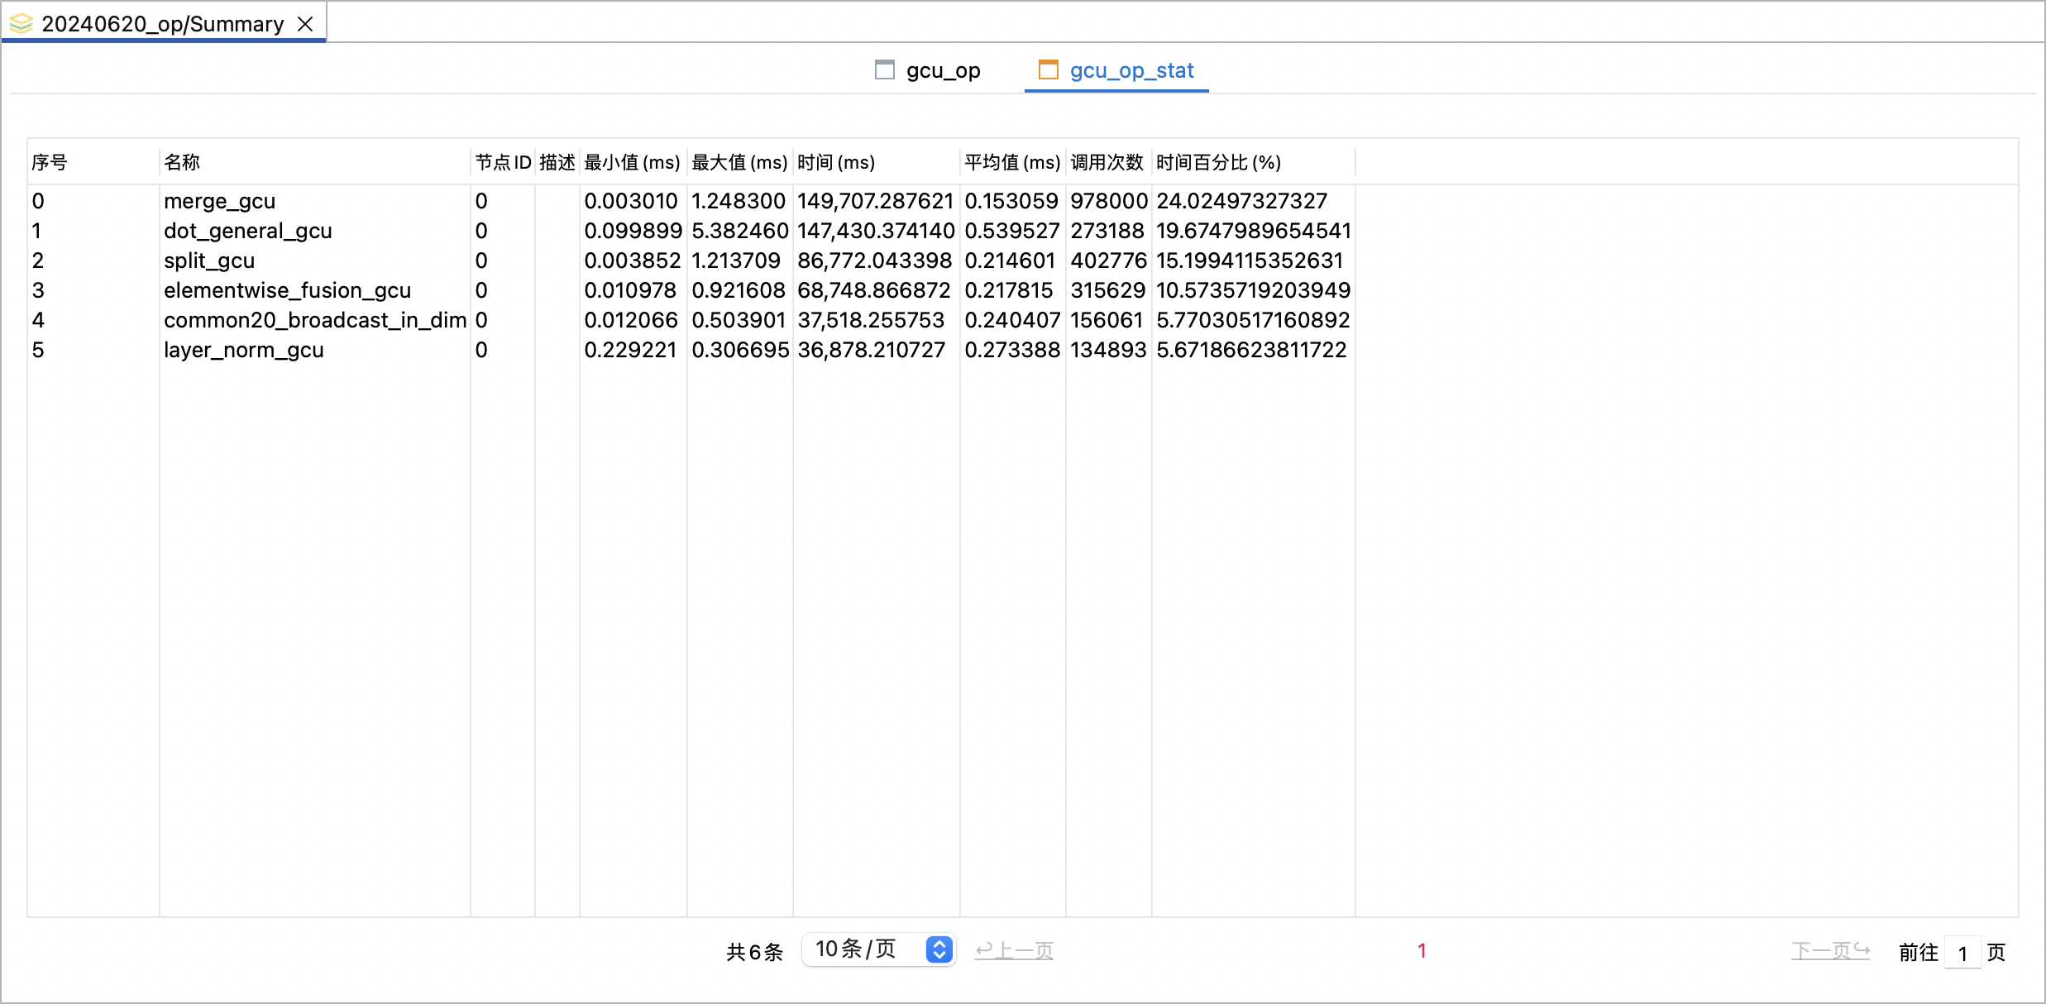Screen dimensions: 2046x1004
Task: Click min value 0.003010
Action: [x=631, y=201]
